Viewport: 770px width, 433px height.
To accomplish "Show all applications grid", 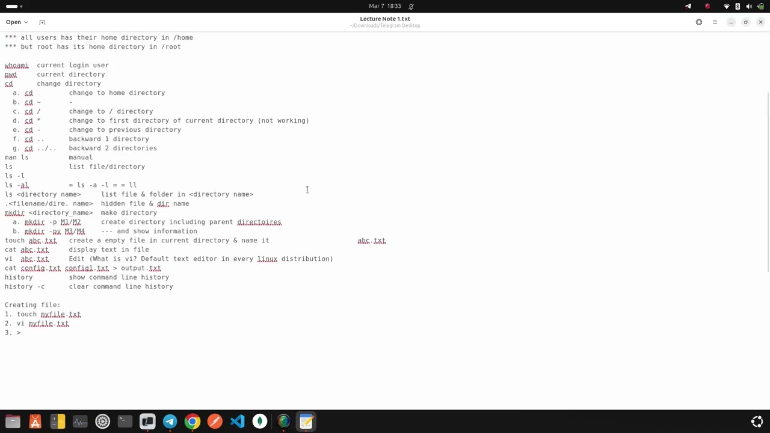I will 757,422.
